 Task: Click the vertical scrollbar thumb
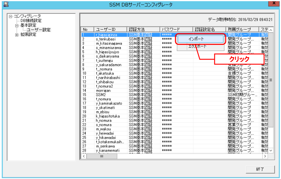click(271, 80)
